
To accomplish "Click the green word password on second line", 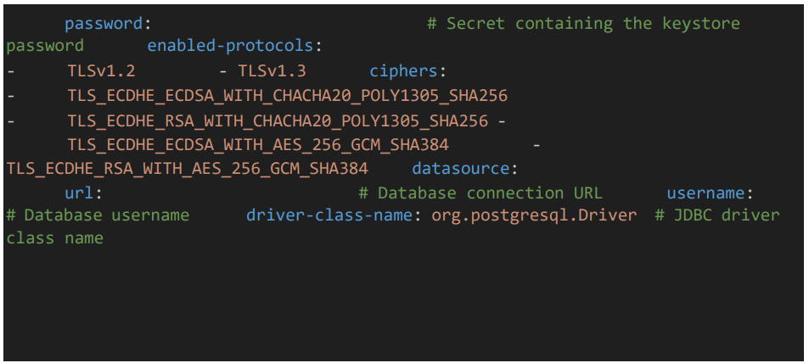I will 45,47.
